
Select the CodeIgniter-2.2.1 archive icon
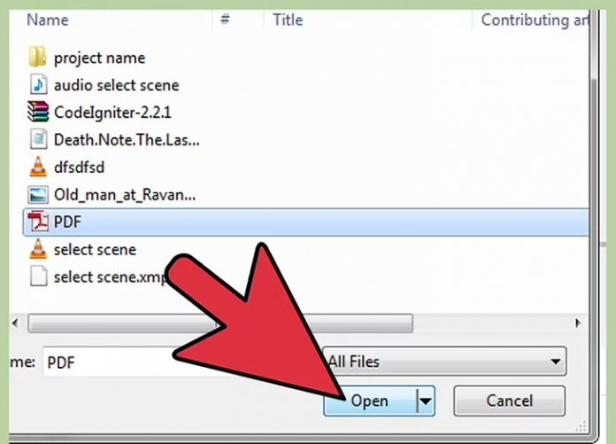[x=38, y=112]
